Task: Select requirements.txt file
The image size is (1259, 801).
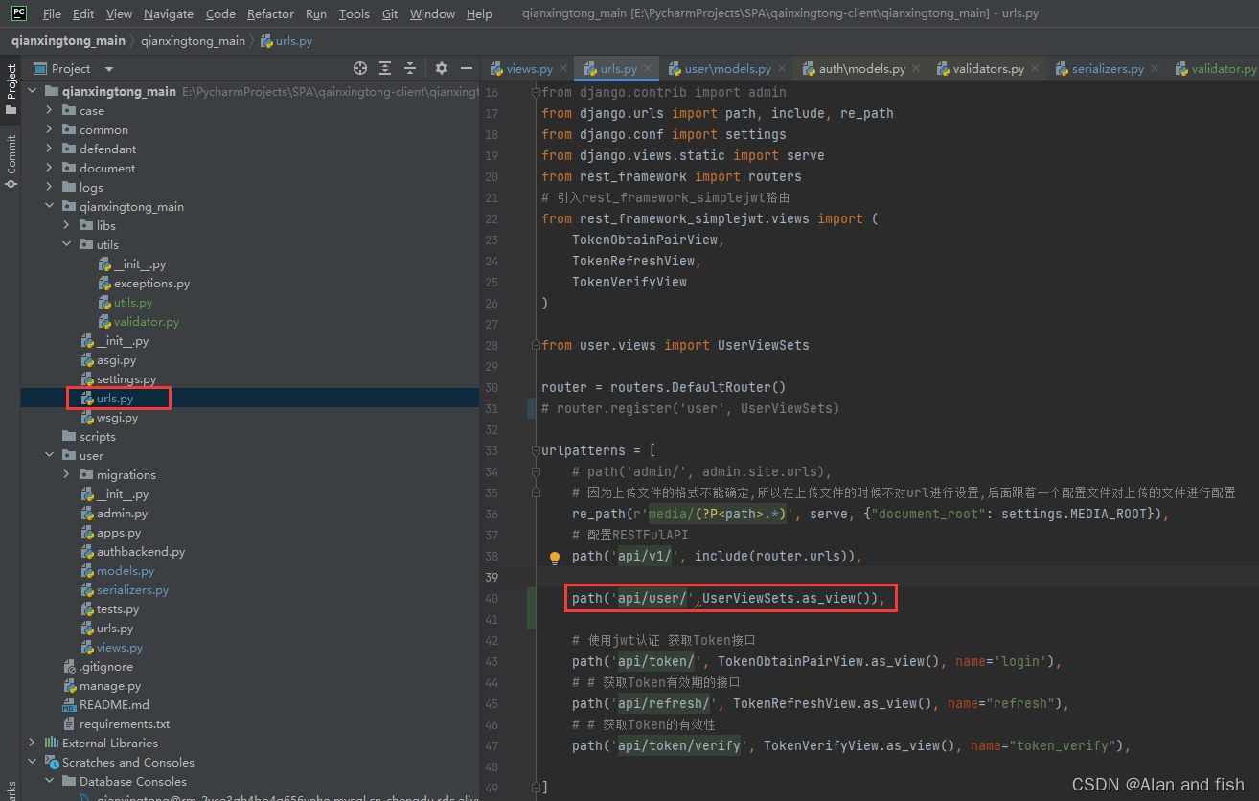Action: (x=124, y=724)
